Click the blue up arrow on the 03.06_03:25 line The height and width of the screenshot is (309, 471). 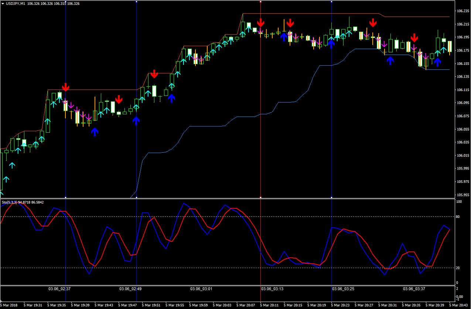[x=331, y=44]
